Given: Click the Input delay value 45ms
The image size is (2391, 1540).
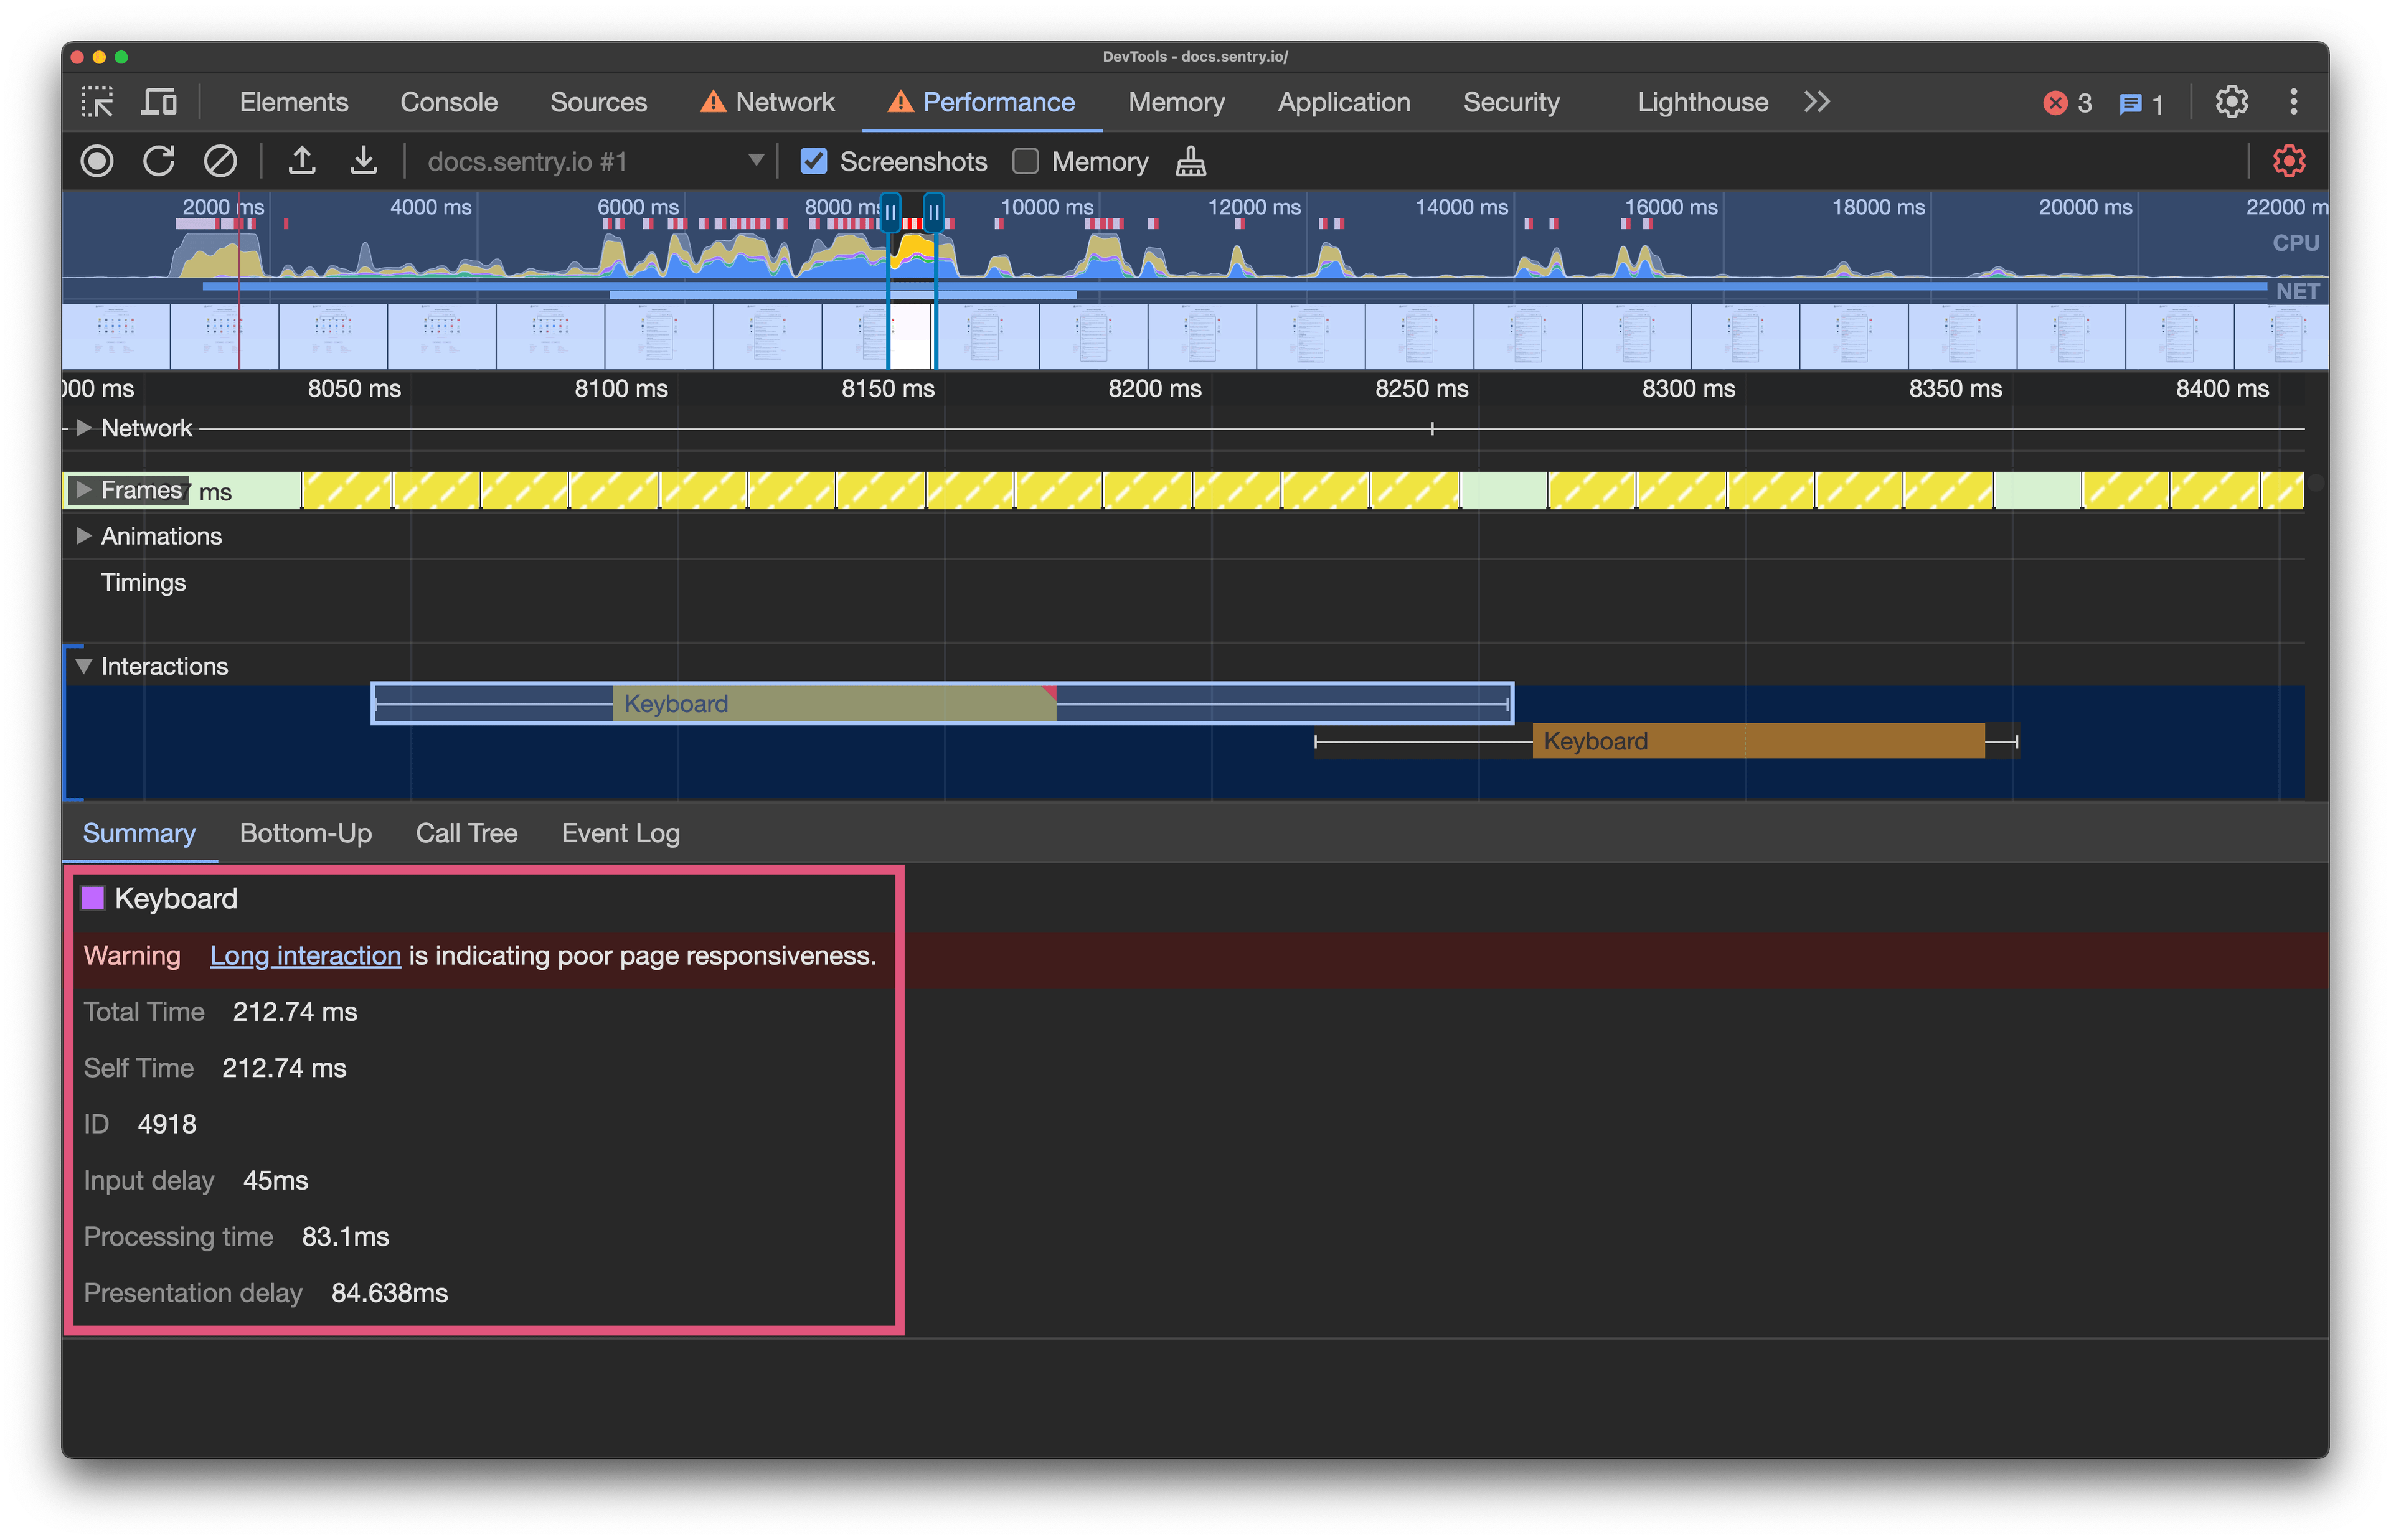Looking at the screenshot, I should pyautogui.click(x=275, y=1181).
